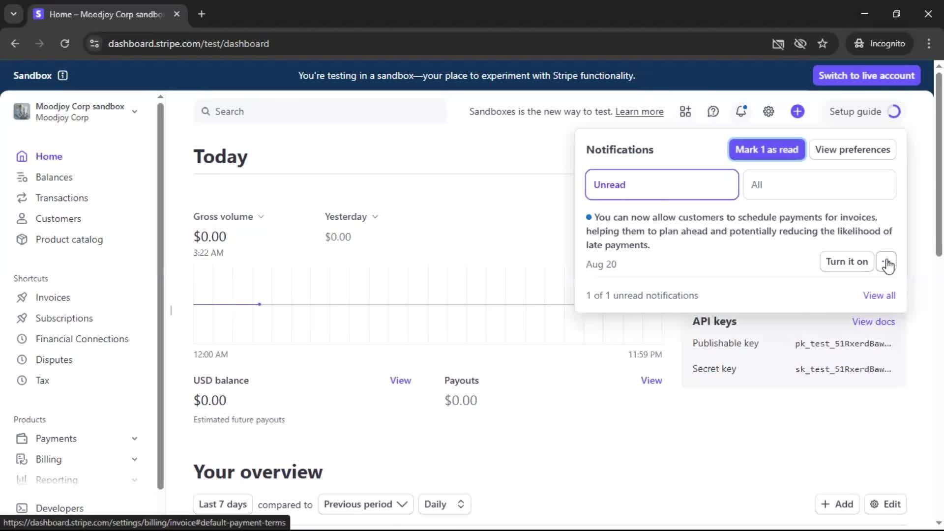Open Transactions from the sidebar menu

click(61, 198)
